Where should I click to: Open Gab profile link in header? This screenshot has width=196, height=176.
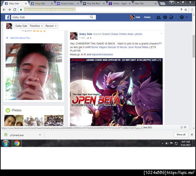click(135, 17)
